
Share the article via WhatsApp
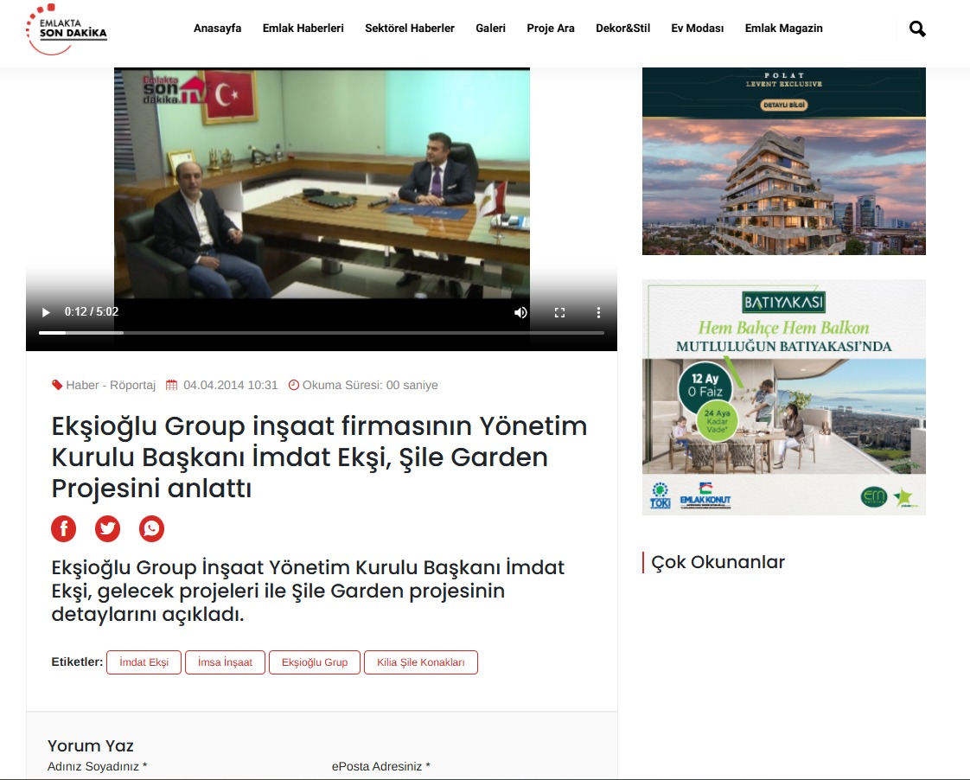151,528
